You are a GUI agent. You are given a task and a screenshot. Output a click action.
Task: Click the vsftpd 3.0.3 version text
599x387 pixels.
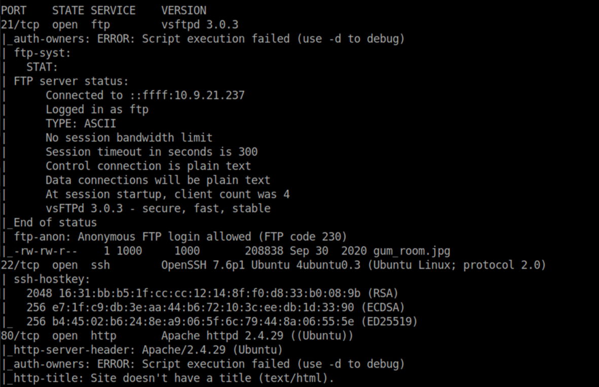pos(200,25)
